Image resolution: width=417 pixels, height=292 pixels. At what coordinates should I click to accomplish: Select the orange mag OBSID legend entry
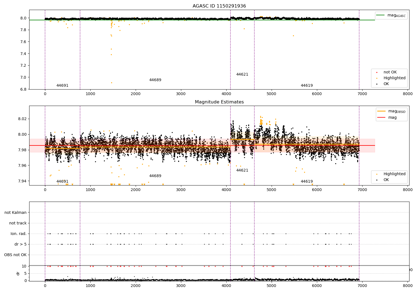tap(391, 111)
